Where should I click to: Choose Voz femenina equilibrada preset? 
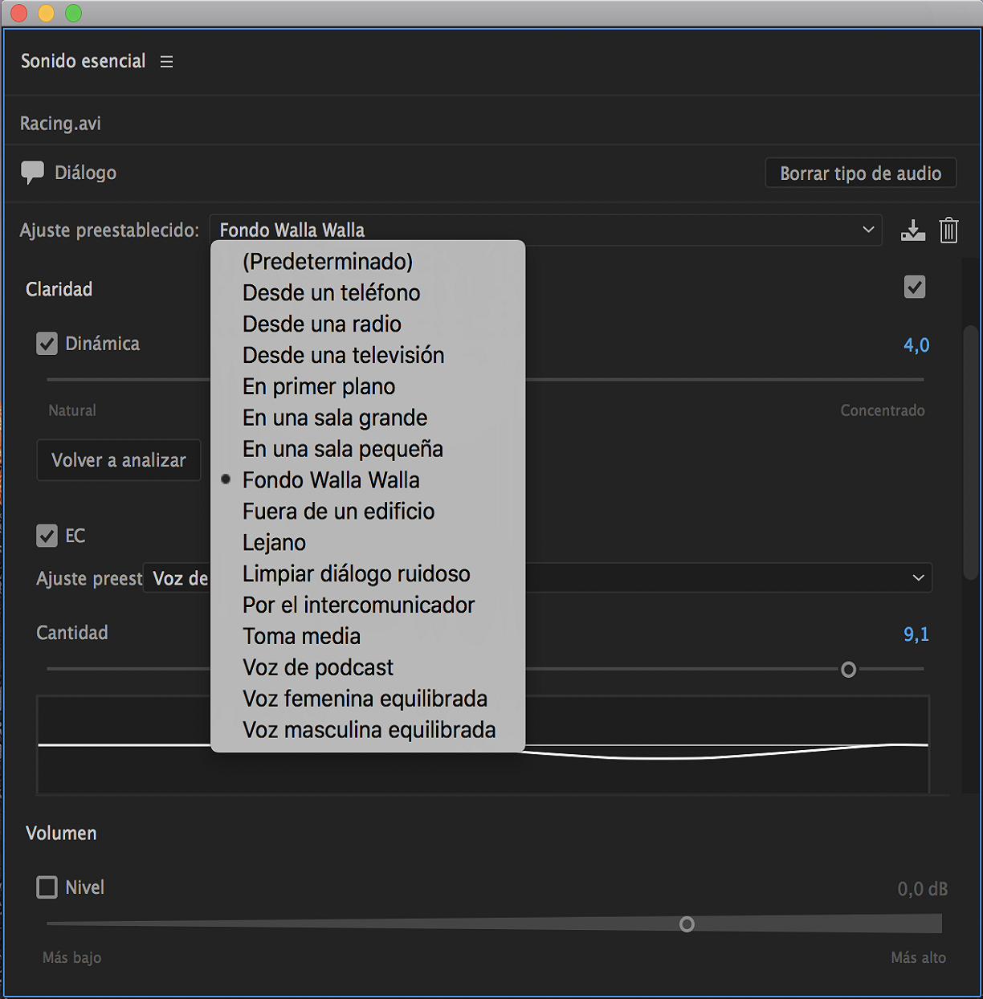[x=368, y=699]
